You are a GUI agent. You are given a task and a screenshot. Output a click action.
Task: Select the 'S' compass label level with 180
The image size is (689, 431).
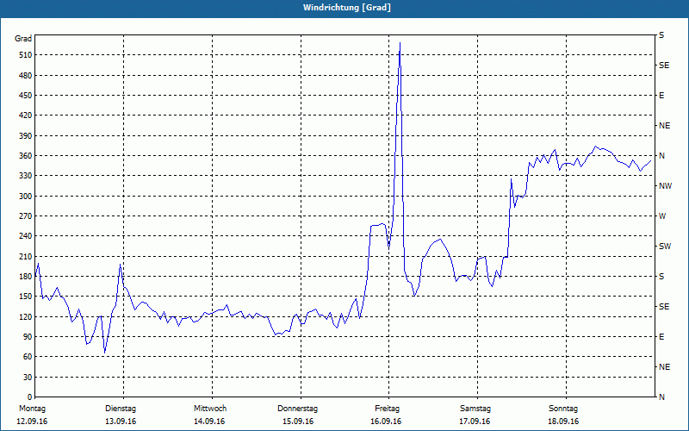pos(661,277)
